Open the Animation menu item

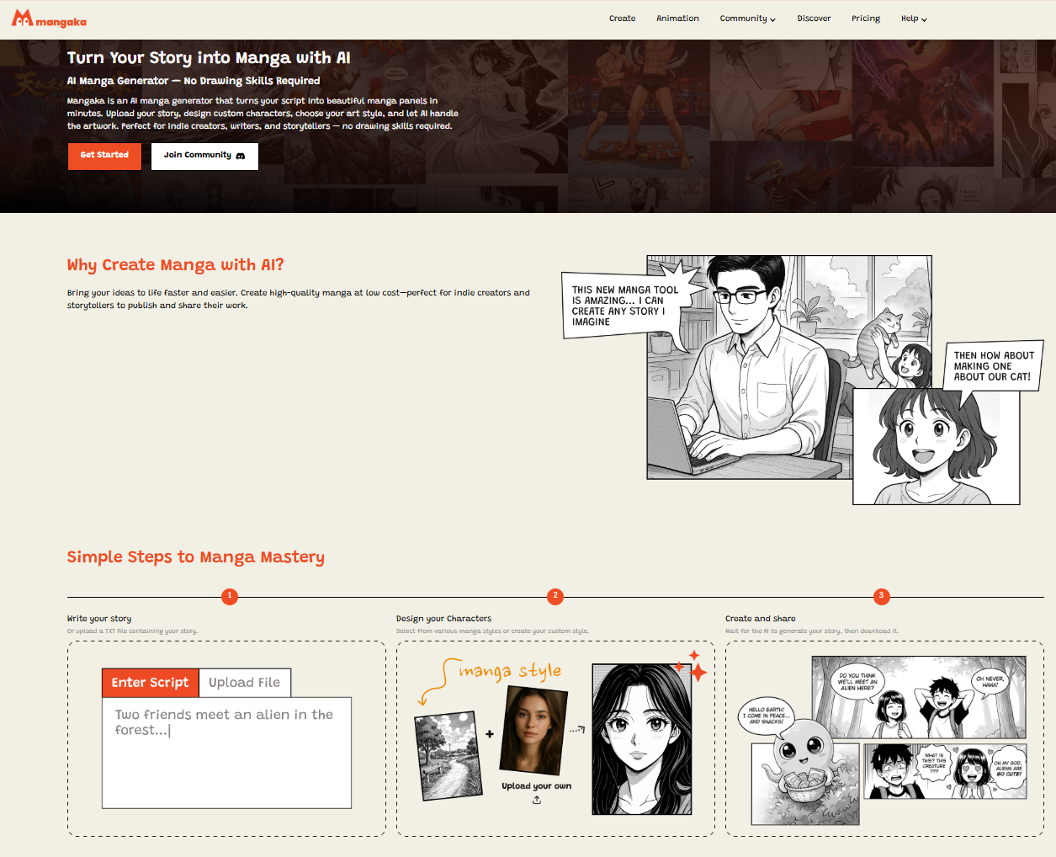coord(677,19)
